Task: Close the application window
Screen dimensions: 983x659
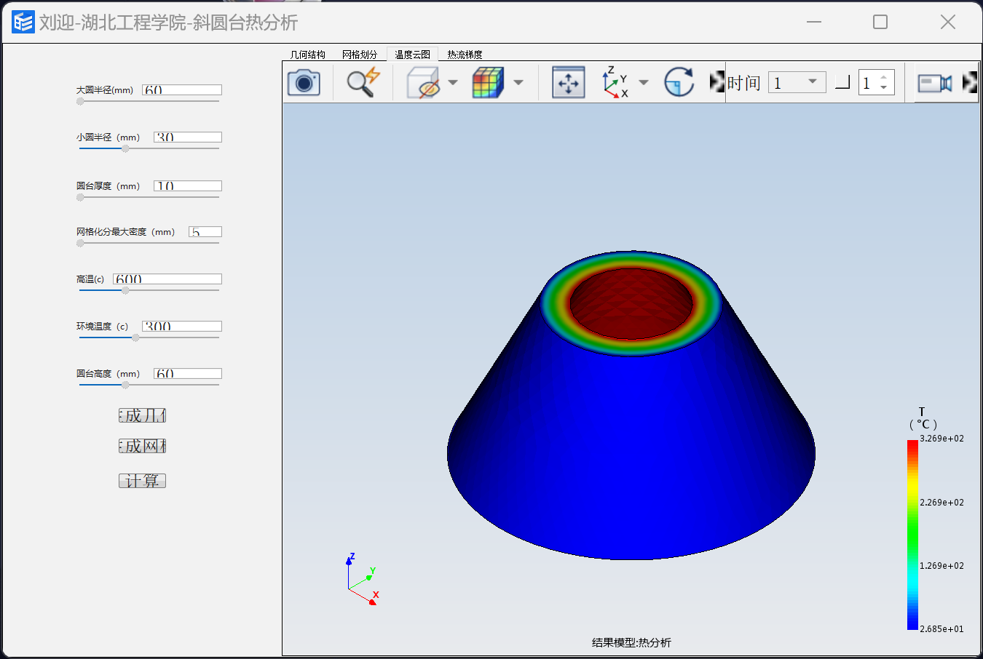Action: [x=947, y=22]
